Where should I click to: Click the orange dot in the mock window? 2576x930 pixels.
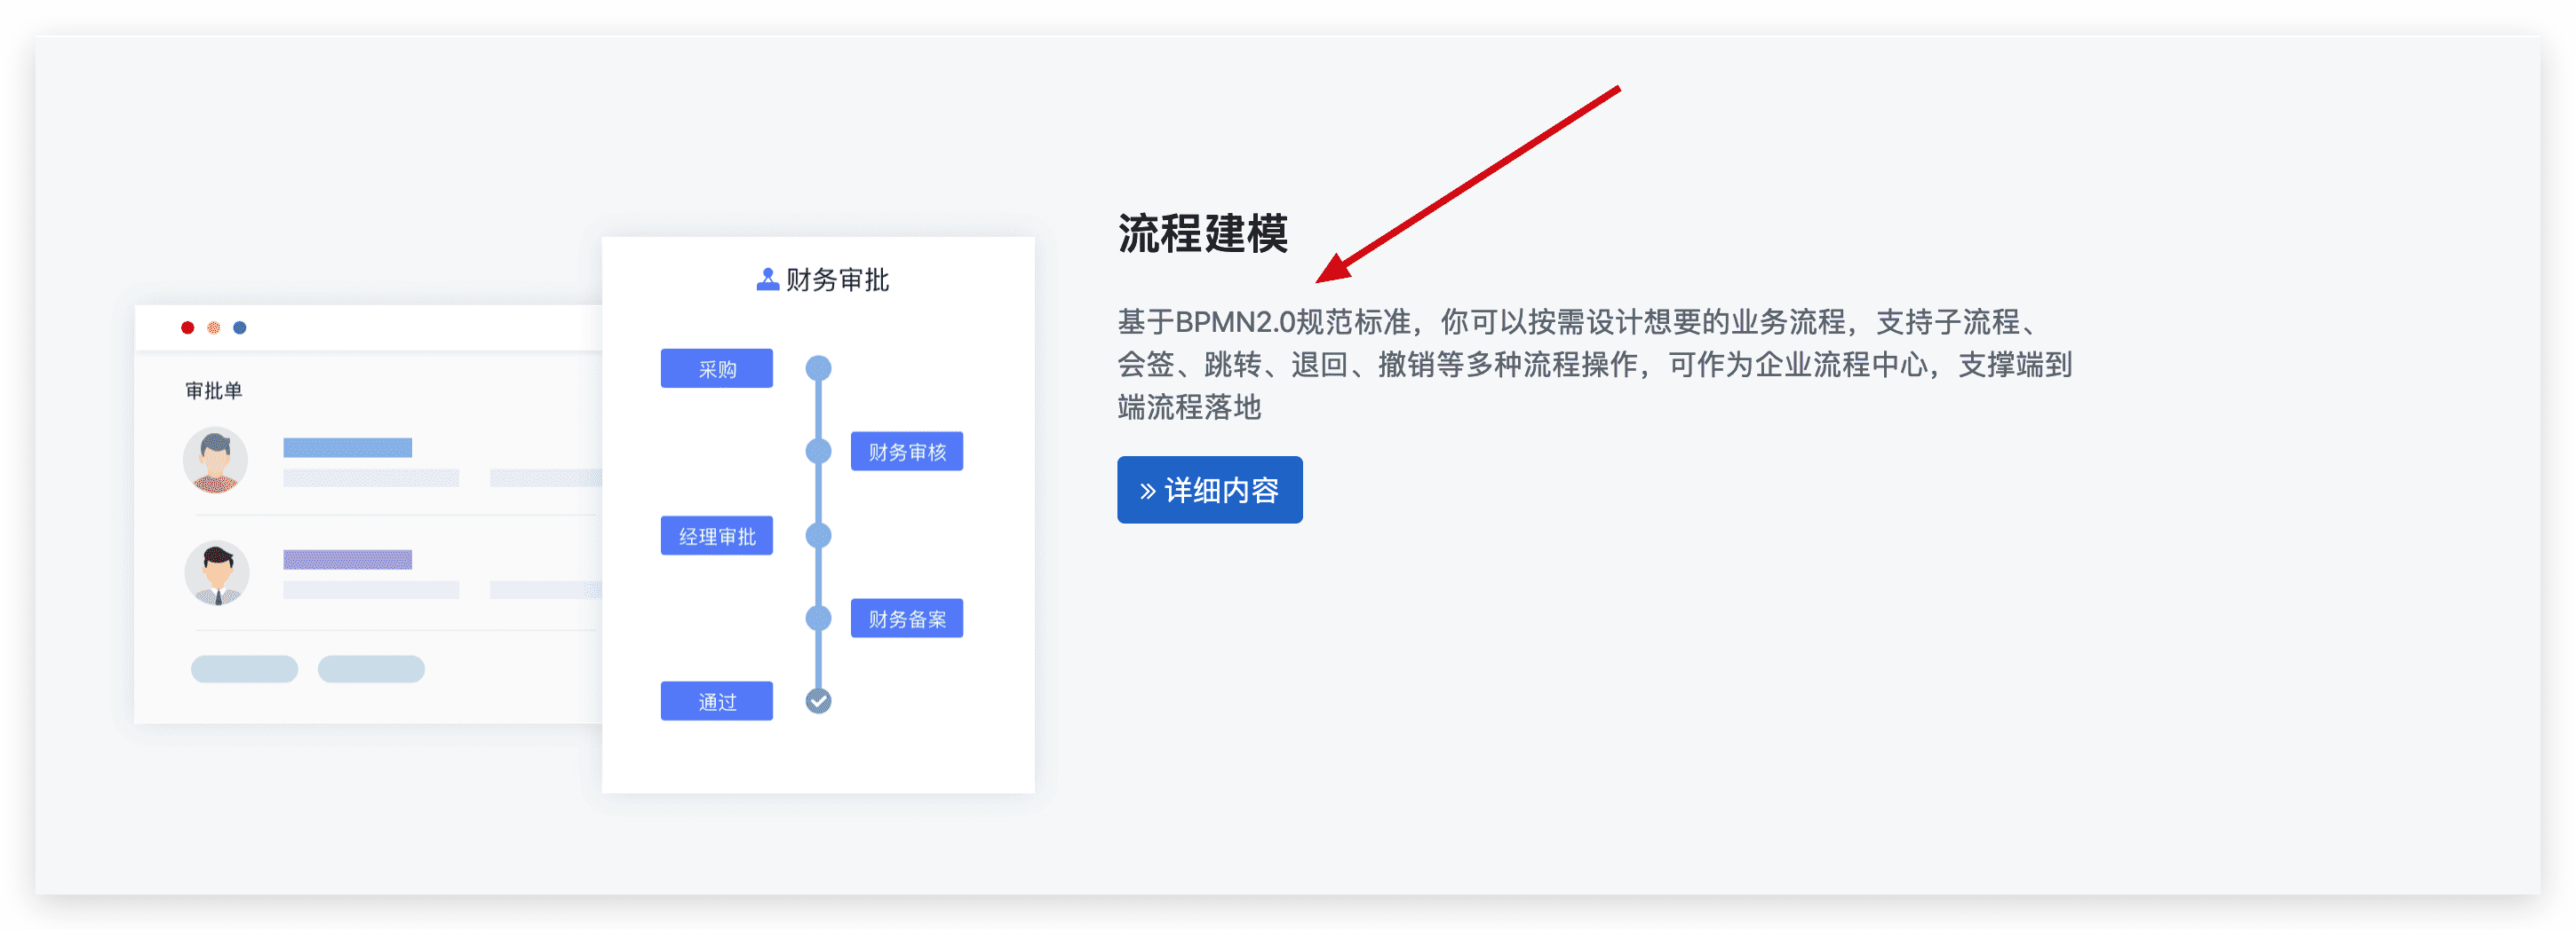pos(213,327)
